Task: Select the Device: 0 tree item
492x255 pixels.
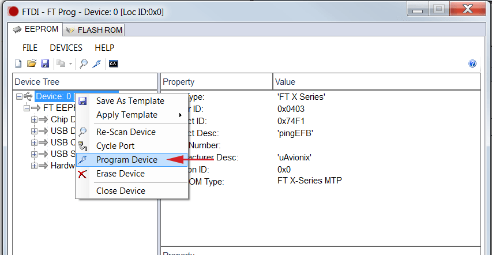Action: (x=55, y=96)
